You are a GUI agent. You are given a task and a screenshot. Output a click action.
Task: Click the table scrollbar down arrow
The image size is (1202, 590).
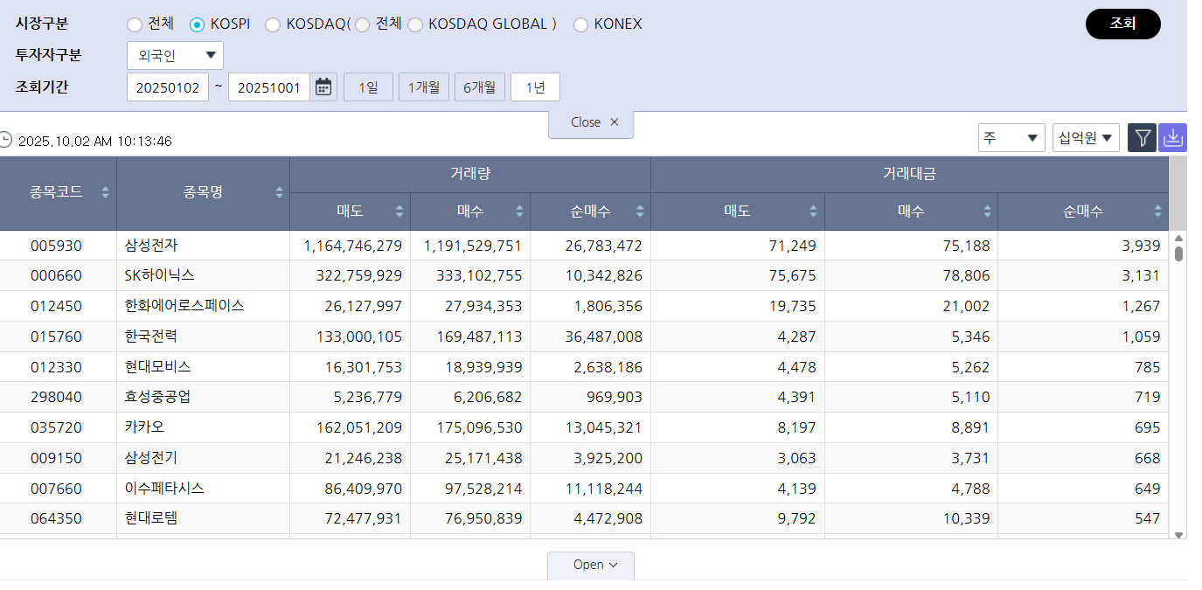[x=1178, y=534]
